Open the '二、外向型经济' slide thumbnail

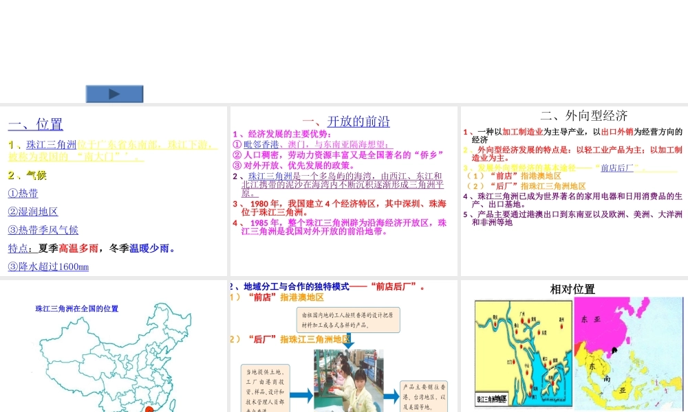tap(574, 191)
